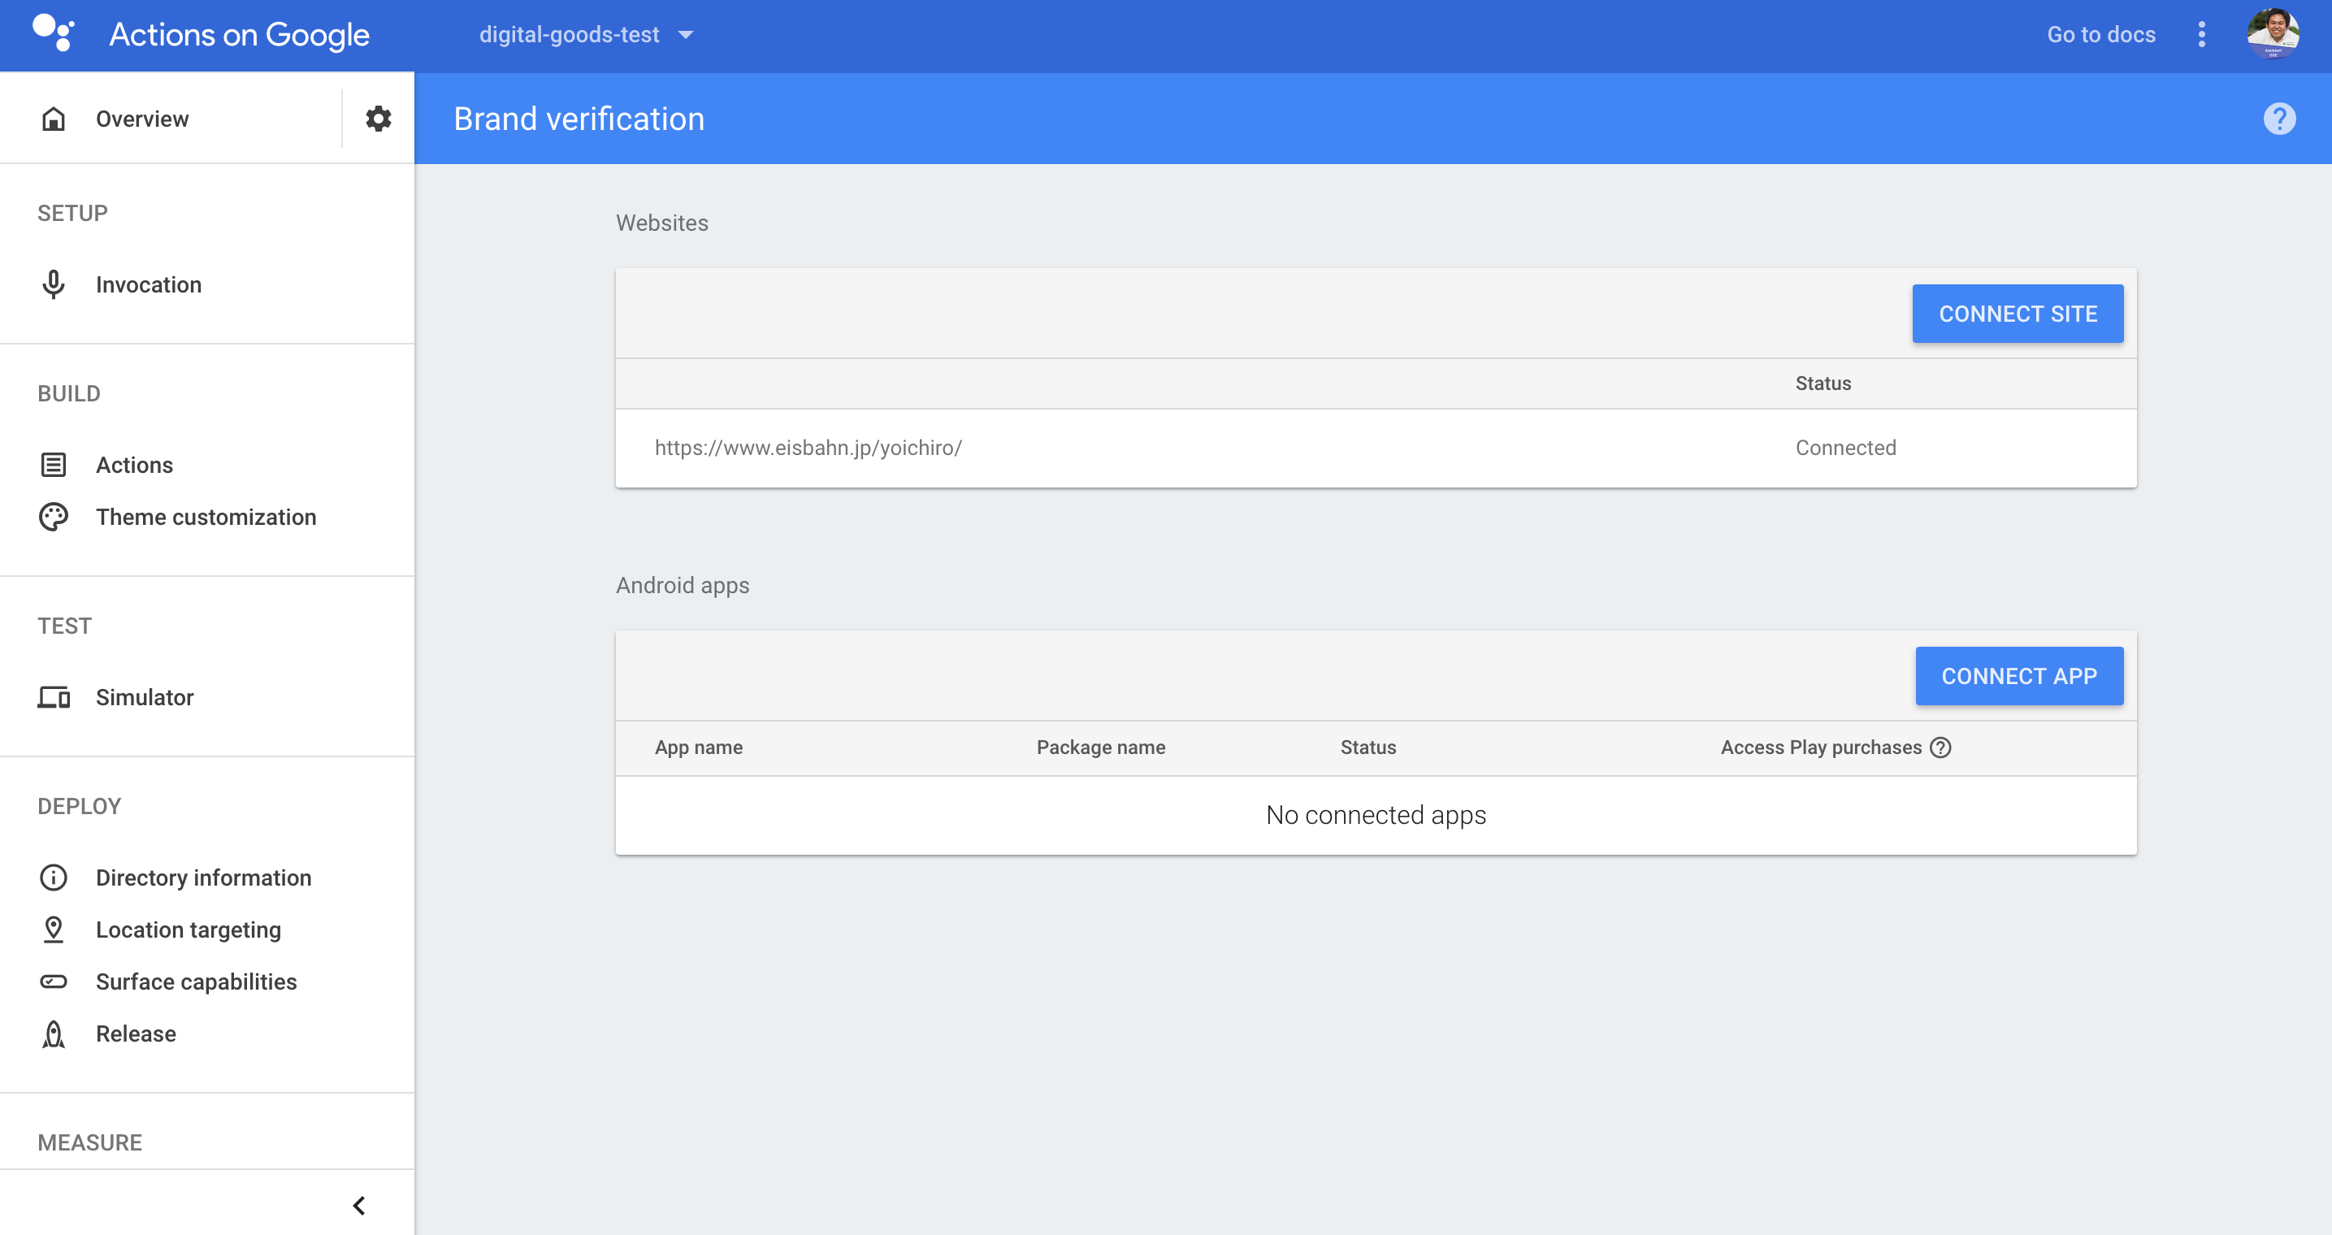
Task: Open the three-dot overflow menu
Action: (2202, 34)
